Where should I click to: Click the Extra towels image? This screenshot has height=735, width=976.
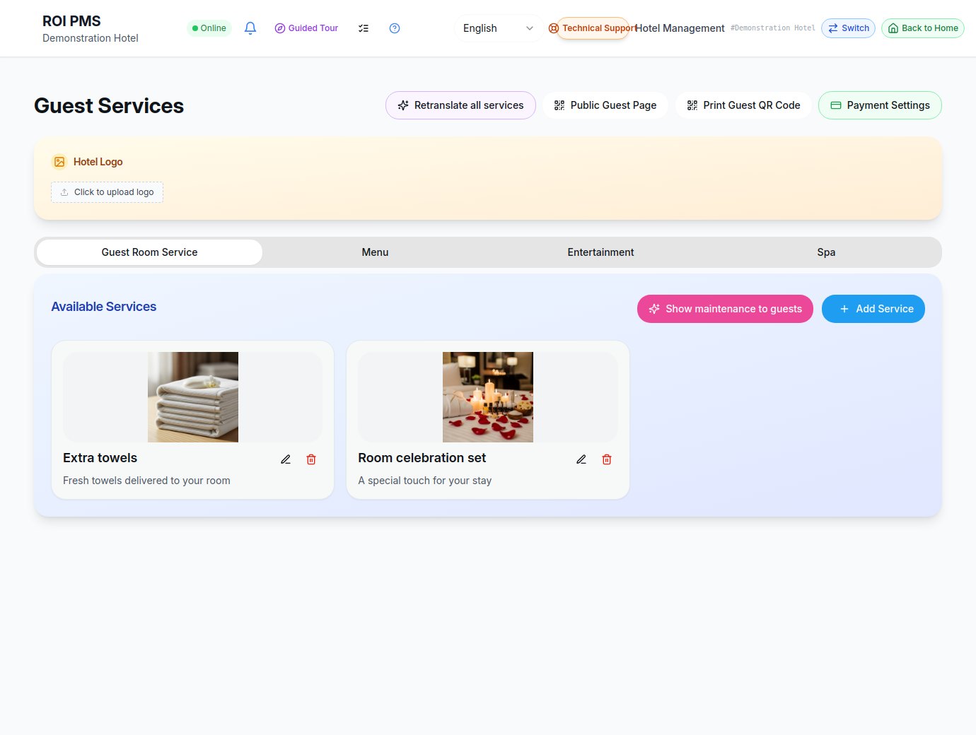pyautogui.click(x=193, y=397)
